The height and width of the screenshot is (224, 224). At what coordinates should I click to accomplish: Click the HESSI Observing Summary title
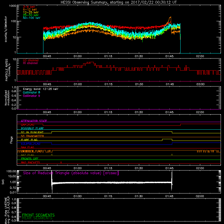click(x=118, y=3)
